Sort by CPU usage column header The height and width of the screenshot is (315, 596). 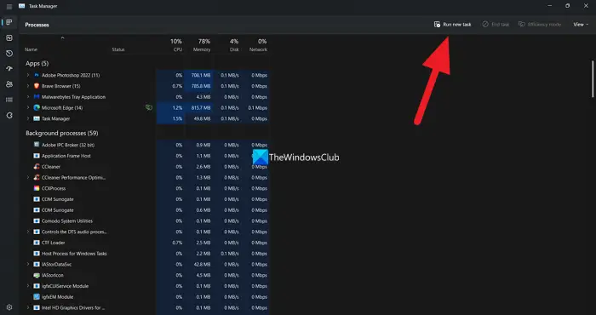[176, 45]
